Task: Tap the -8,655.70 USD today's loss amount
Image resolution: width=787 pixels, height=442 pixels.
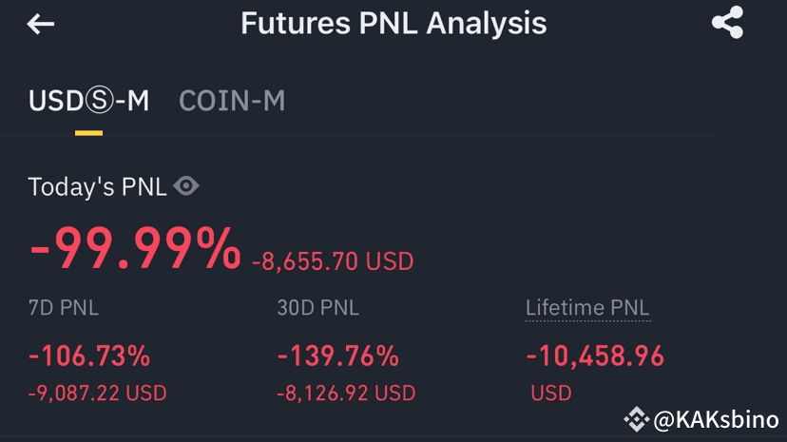Action: [333, 261]
